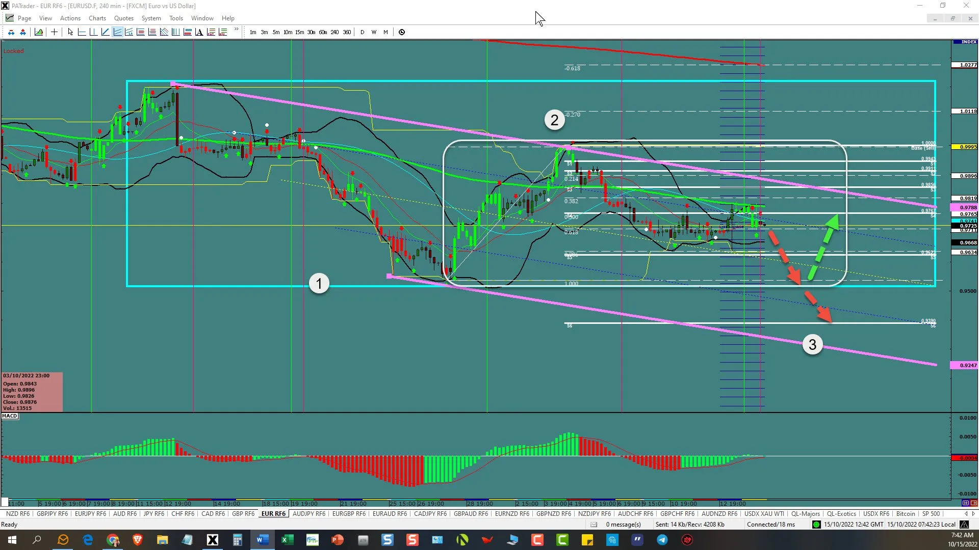Screen dimensions: 979x550
Task: Select the RSL levels tool
Action: tap(223, 32)
